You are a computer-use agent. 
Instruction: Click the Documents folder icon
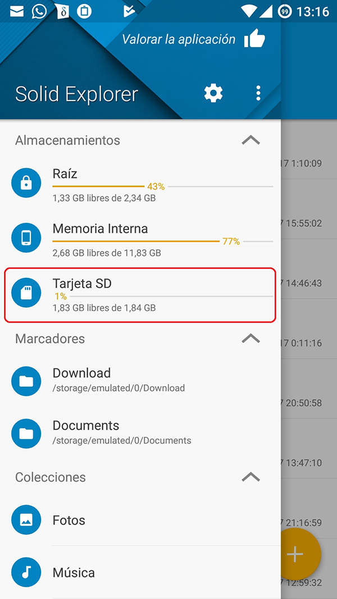[26, 433]
